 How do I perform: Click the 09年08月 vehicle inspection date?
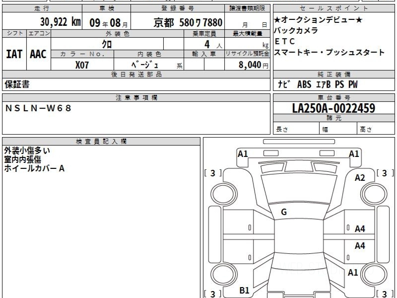106,23
